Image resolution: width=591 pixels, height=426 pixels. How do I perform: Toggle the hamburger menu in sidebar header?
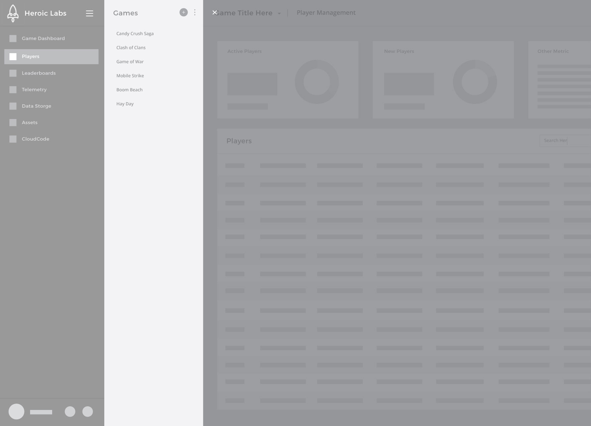(x=89, y=13)
